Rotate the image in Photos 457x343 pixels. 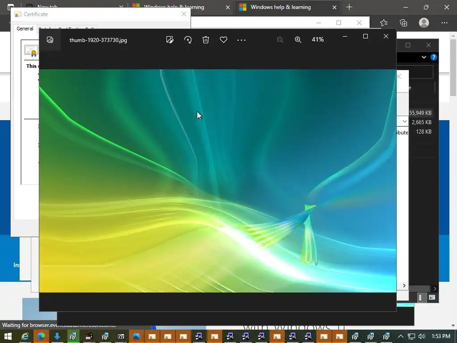(188, 40)
